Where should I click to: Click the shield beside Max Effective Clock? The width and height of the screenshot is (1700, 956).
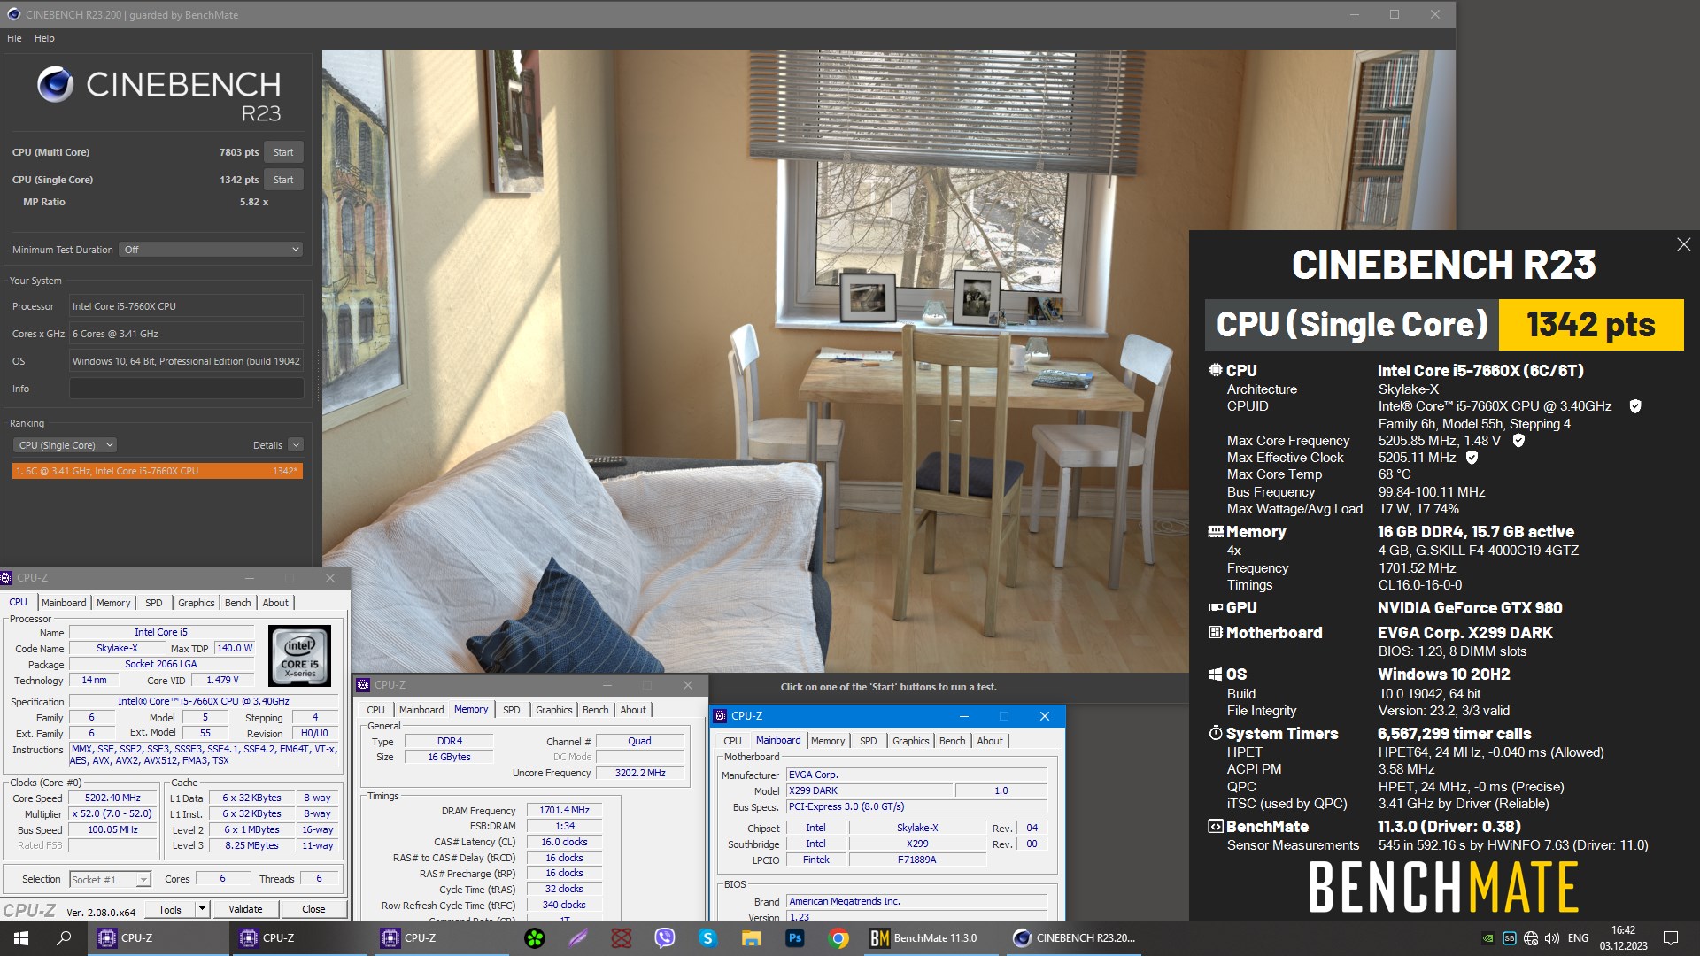pyautogui.click(x=1472, y=458)
